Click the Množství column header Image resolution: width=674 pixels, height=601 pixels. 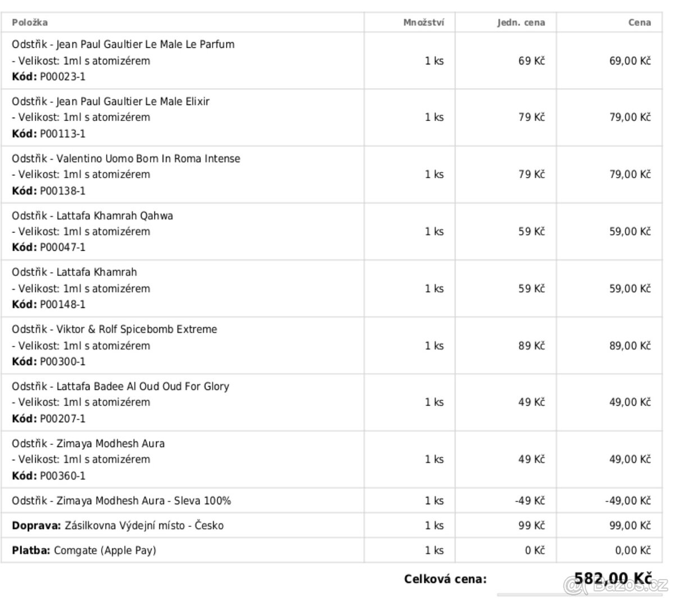[x=423, y=22]
